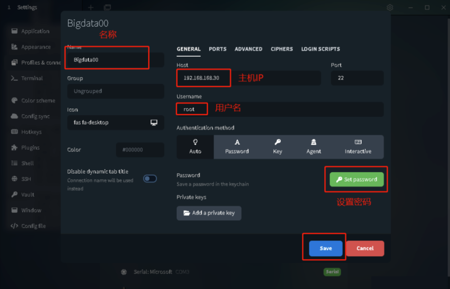
Task: Click the Icon field fas fa-desktop
Action: [x=116, y=122]
